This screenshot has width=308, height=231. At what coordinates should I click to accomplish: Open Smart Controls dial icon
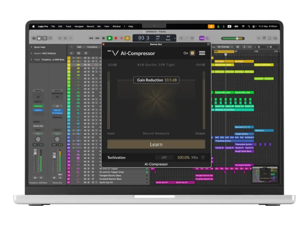(x=60, y=38)
